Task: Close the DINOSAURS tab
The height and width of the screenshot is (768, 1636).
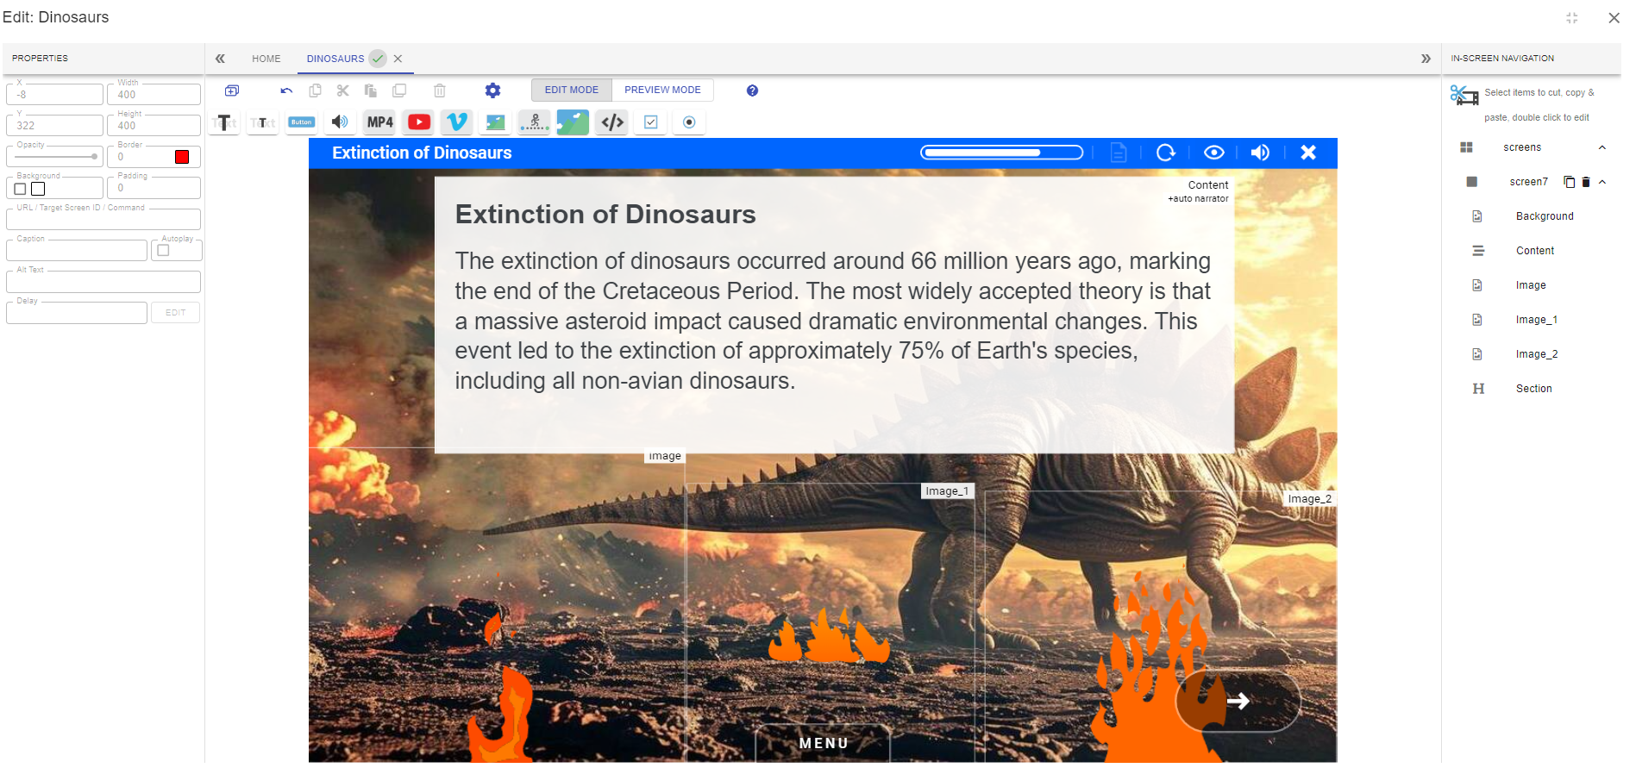Action: [398, 59]
